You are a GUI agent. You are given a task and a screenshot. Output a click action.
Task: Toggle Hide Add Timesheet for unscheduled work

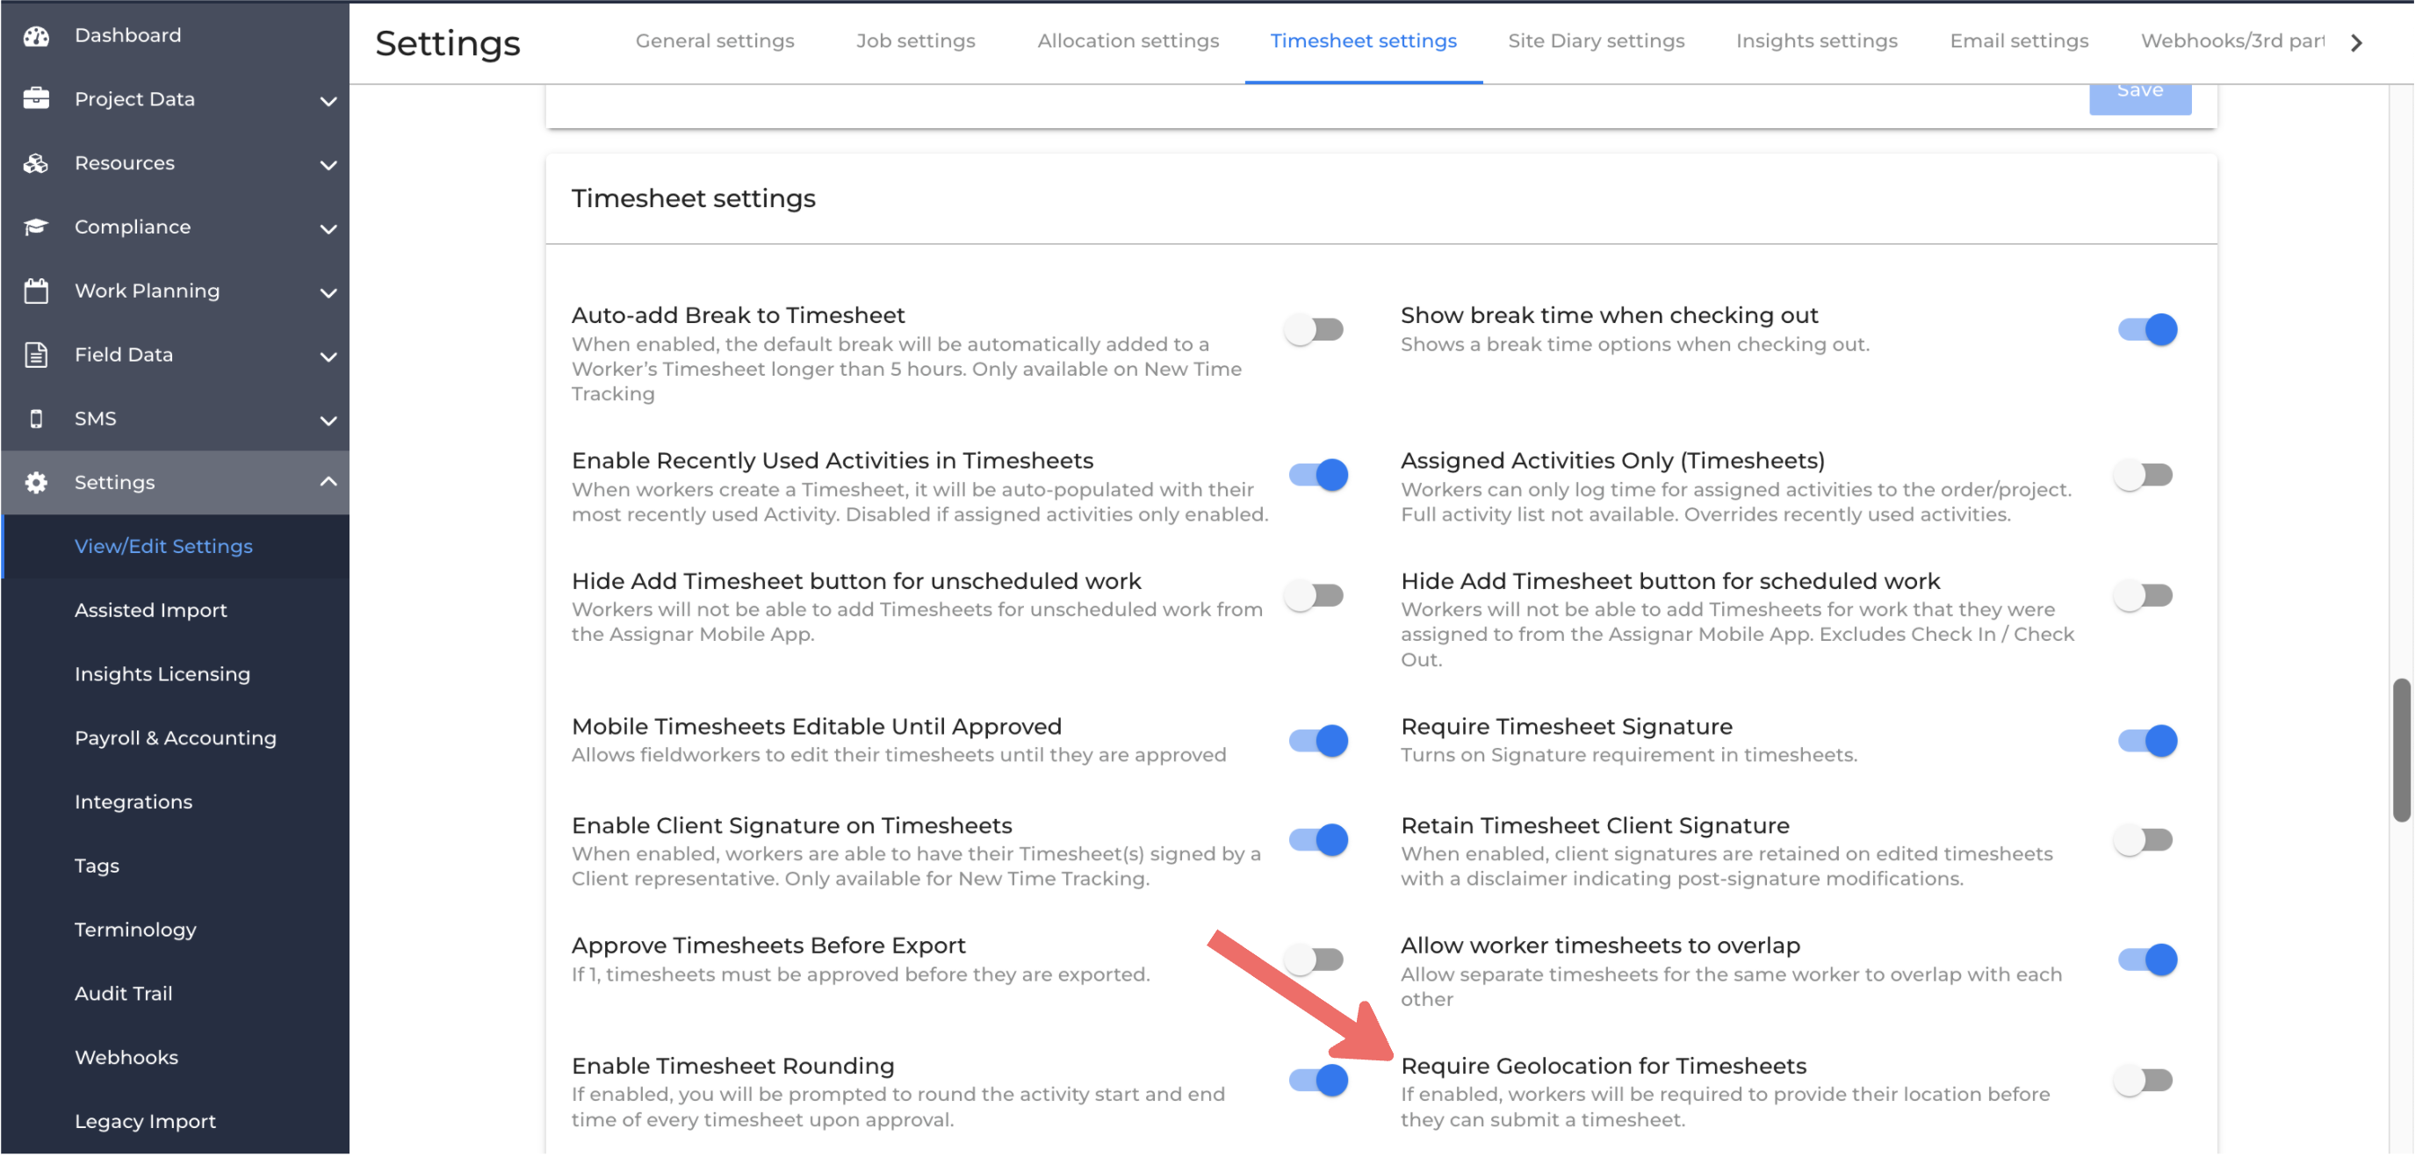[1315, 596]
